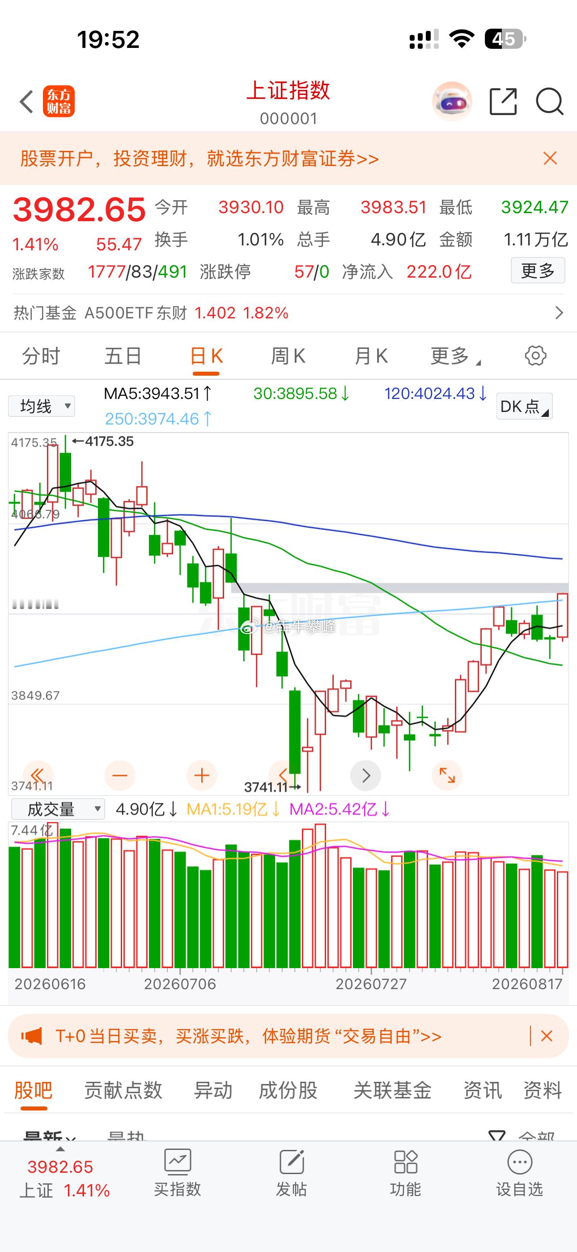The width and height of the screenshot is (577, 1252).
Task: Tap the 120:4024.43 moving average label
Action: tap(436, 393)
